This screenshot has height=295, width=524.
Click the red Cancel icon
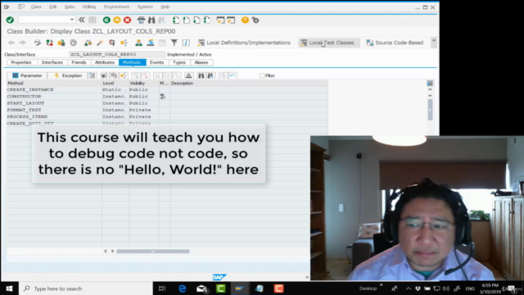click(128, 20)
